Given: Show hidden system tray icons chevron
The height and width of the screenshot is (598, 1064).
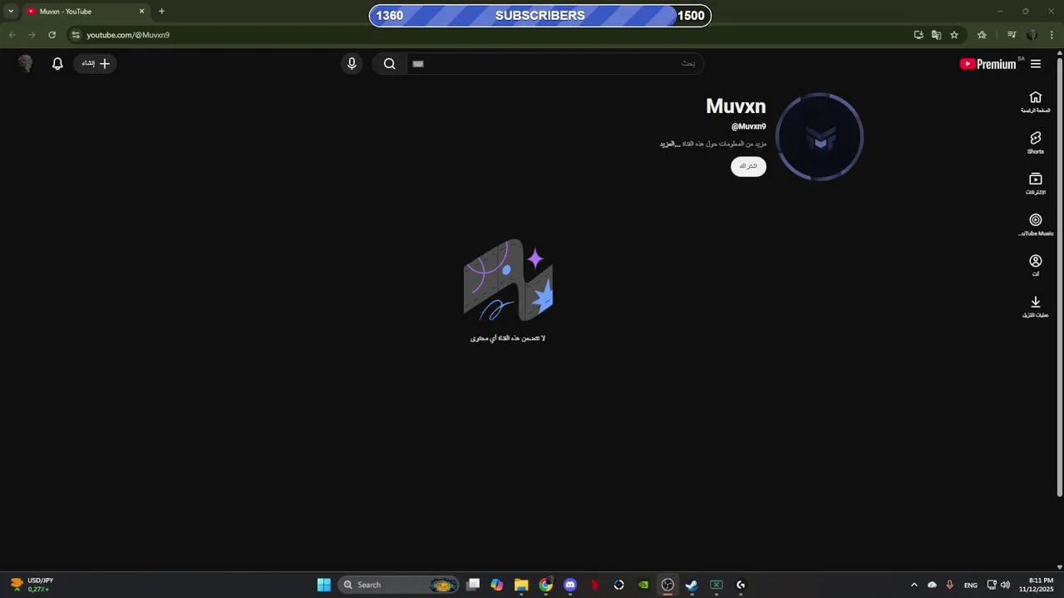Looking at the screenshot, I should (914, 585).
